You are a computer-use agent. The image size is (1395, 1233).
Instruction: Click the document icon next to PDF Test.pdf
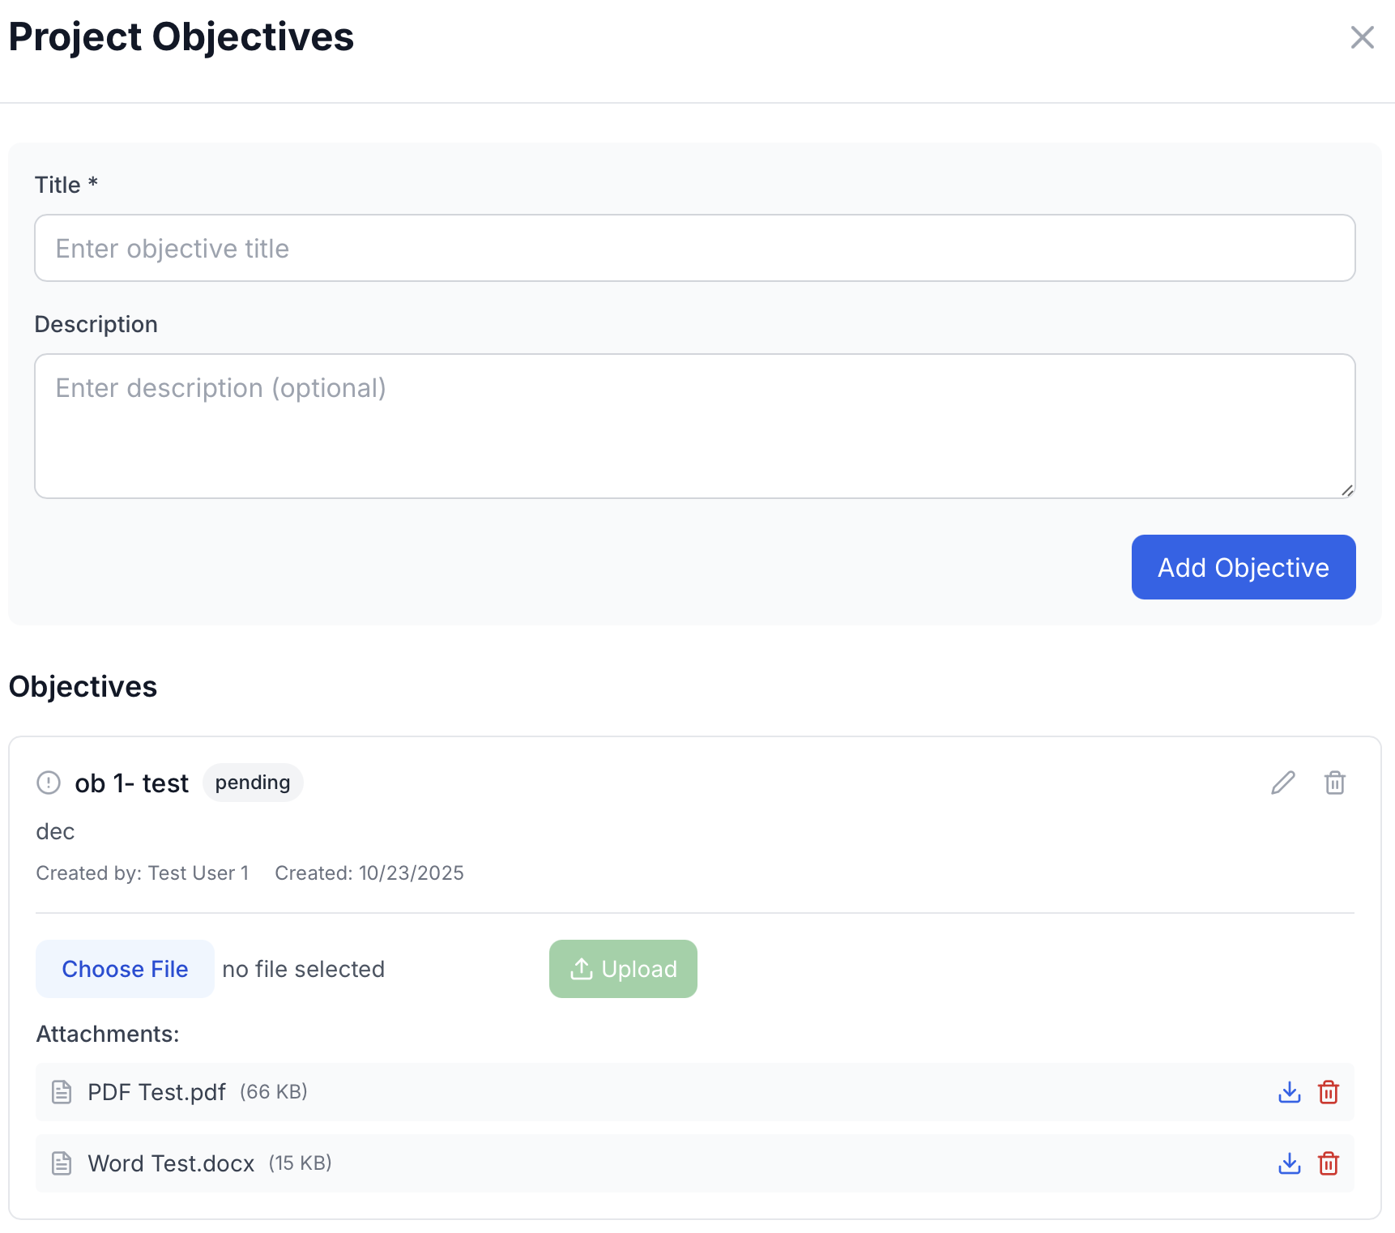61,1092
